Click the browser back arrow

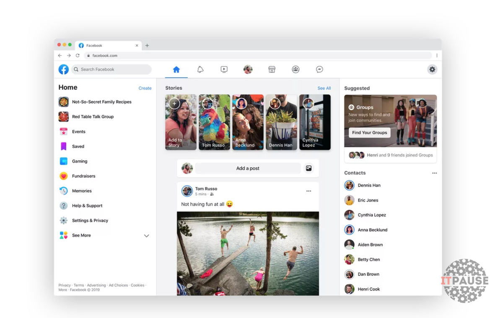pyautogui.click(x=60, y=55)
